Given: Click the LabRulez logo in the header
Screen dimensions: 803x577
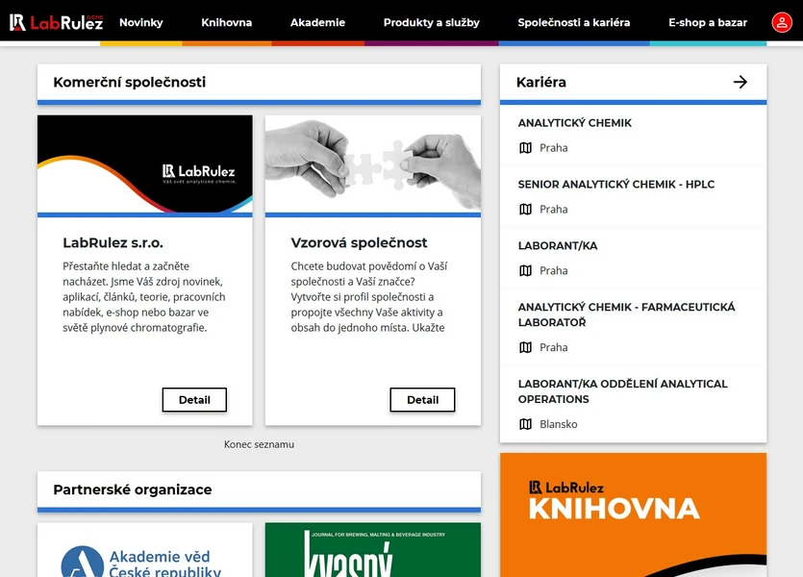Looking at the screenshot, I should tap(58, 21).
